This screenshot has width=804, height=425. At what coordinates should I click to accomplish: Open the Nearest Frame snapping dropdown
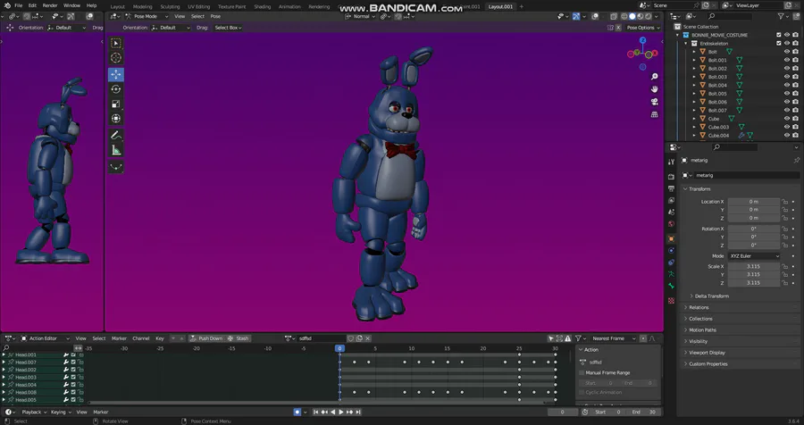tap(613, 338)
